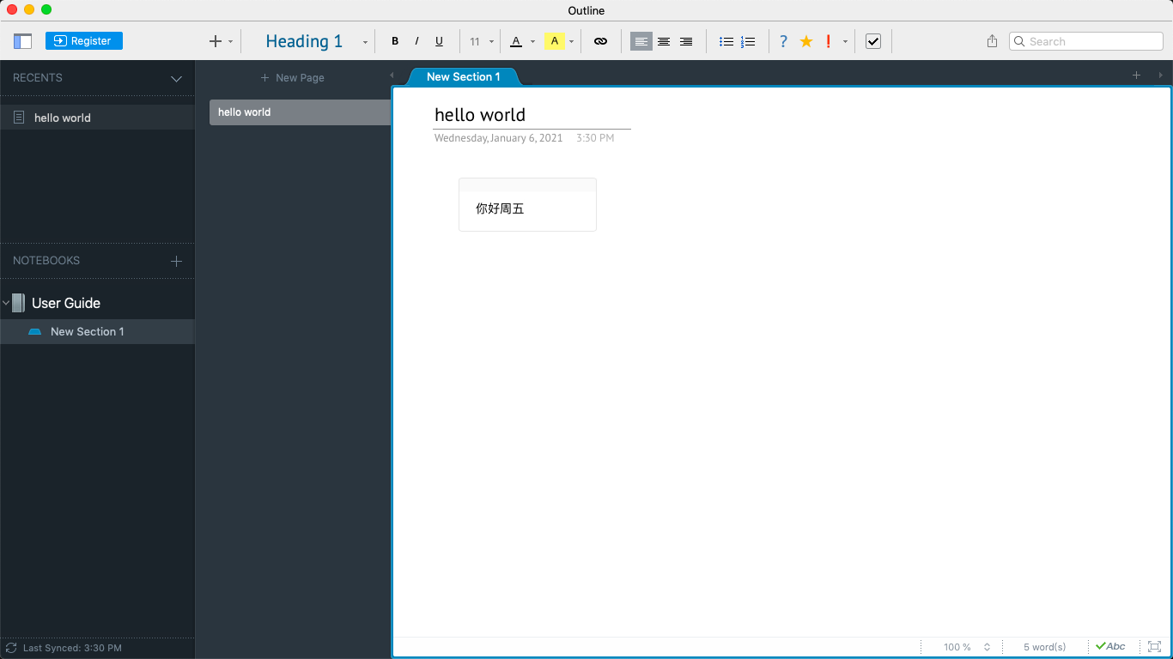This screenshot has width=1173, height=659.
Task: Click the Search field
Action: (x=1086, y=41)
